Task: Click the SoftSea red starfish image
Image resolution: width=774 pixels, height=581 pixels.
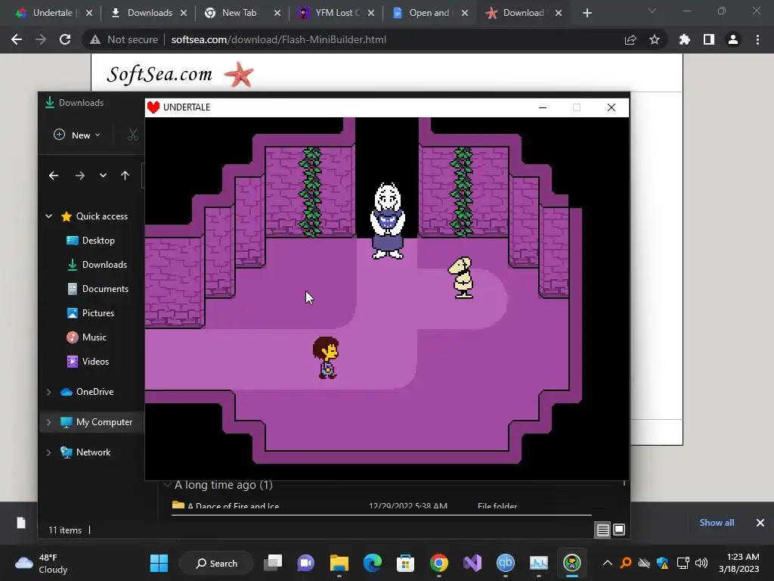Action: tap(239, 74)
